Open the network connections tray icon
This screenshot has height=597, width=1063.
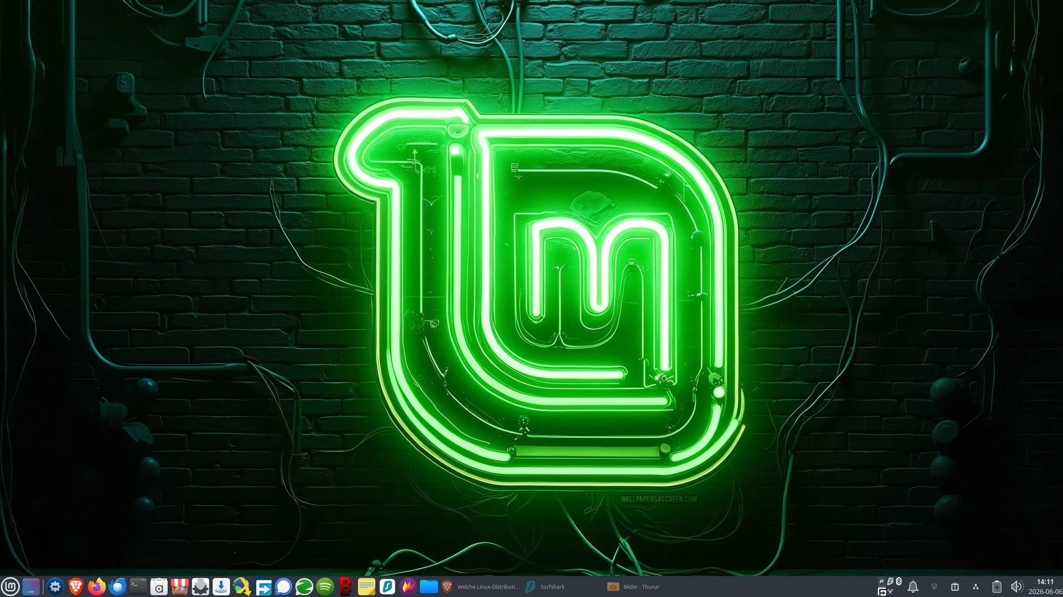[x=976, y=586]
